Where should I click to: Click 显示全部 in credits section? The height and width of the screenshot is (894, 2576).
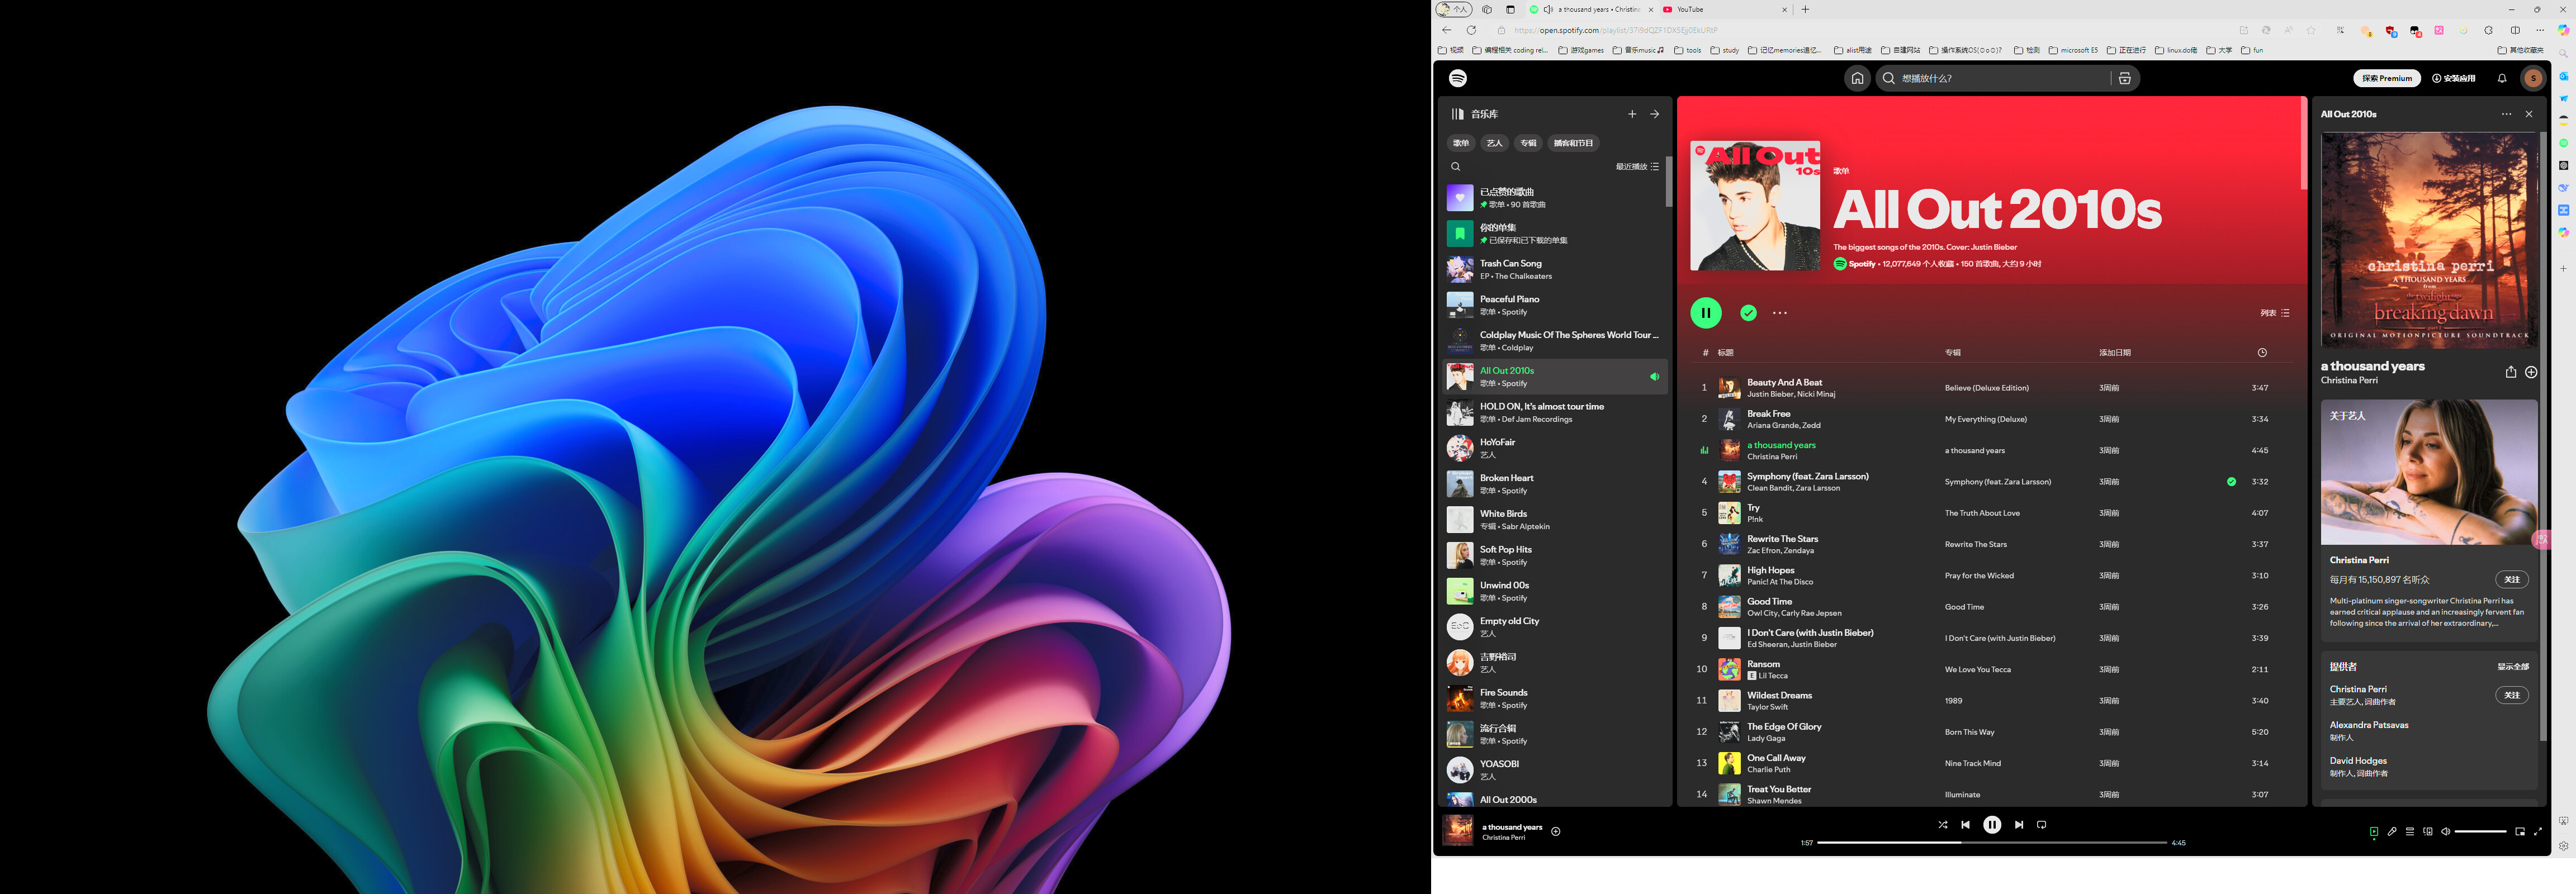[2513, 667]
